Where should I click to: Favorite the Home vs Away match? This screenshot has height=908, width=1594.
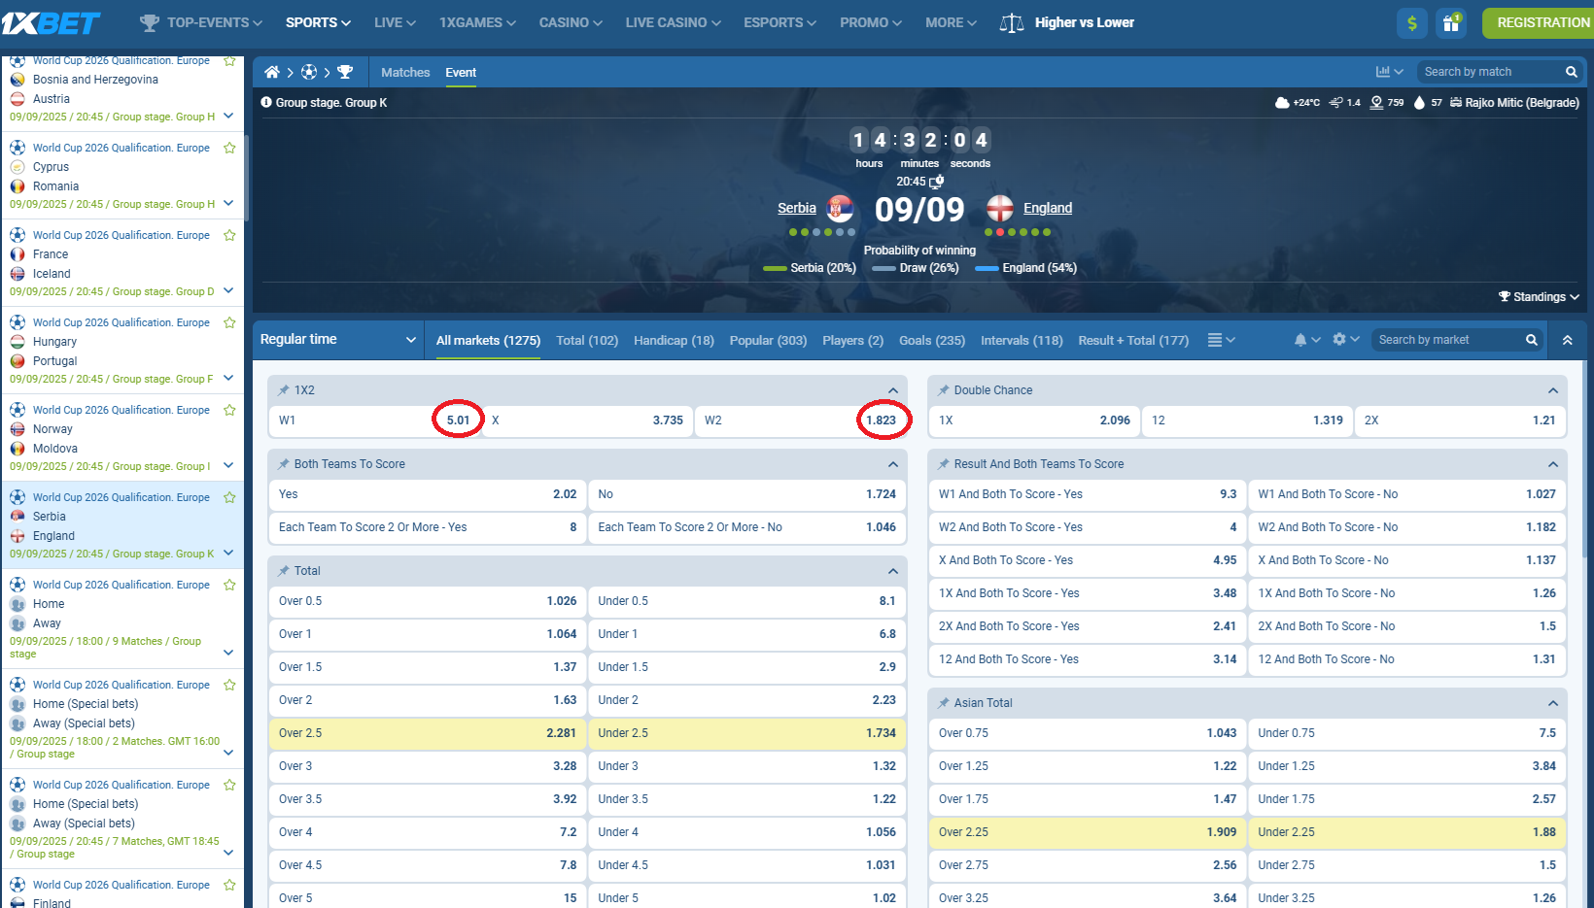coord(229,585)
